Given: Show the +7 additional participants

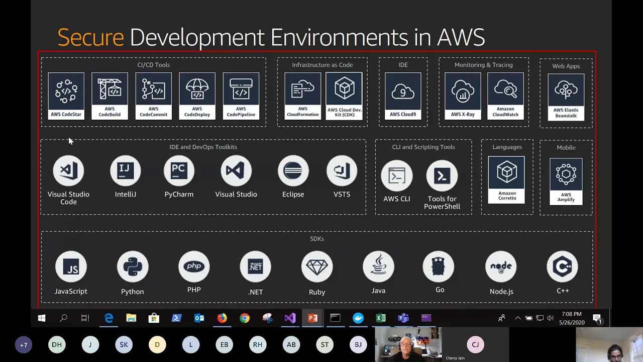Looking at the screenshot, I should (23, 345).
